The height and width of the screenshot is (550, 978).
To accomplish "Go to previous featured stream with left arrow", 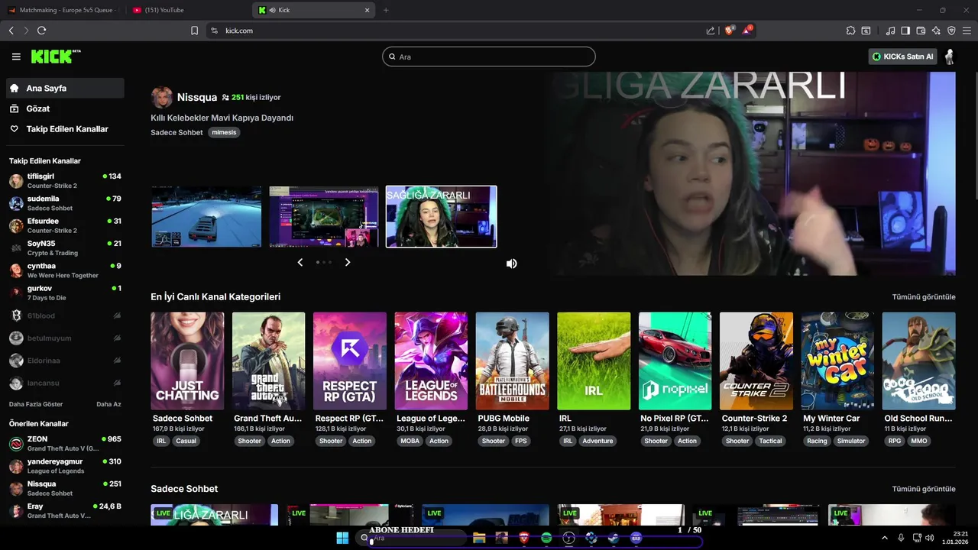I will tap(300, 262).
